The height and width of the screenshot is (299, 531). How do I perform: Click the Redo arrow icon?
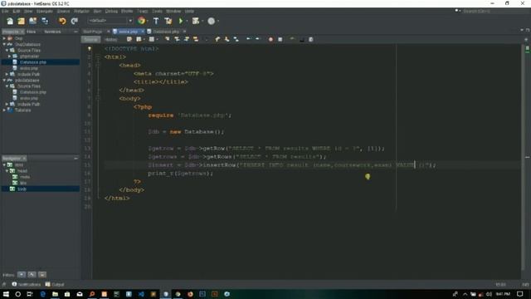click(x=74, y=21)
